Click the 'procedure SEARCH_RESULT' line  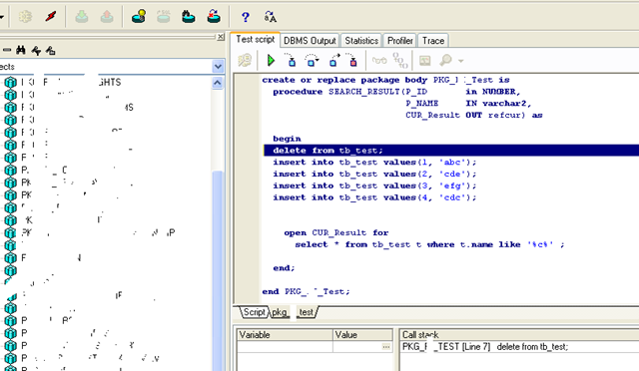(396, 92)
